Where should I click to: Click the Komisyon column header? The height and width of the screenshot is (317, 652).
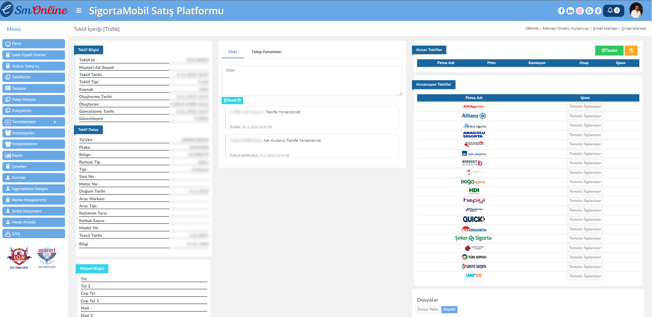(x=537, y=63)
